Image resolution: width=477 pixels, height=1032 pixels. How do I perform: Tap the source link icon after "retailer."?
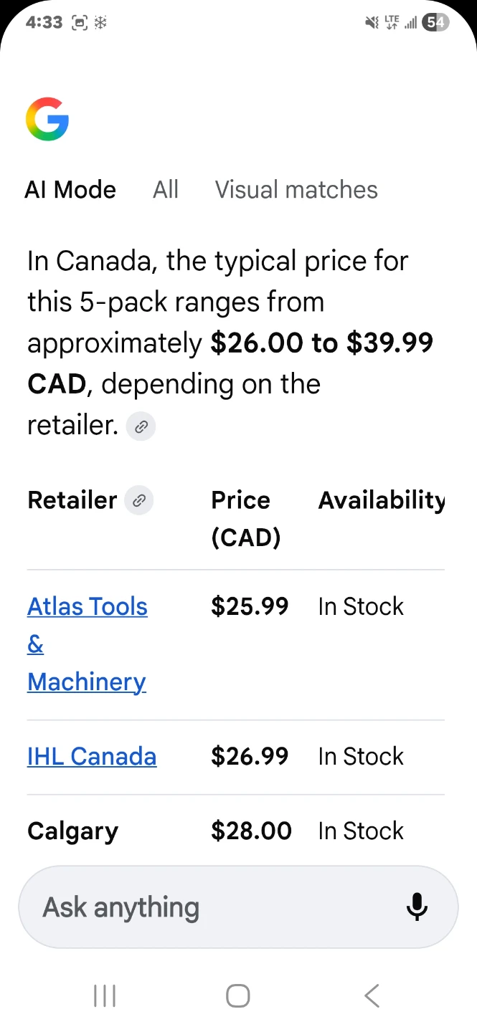(x=141, y=427)
